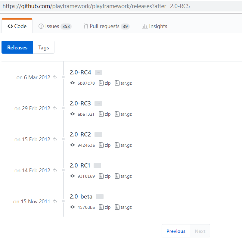Expand the ellipsis next to 2.0-RC4

pos(98,73)
